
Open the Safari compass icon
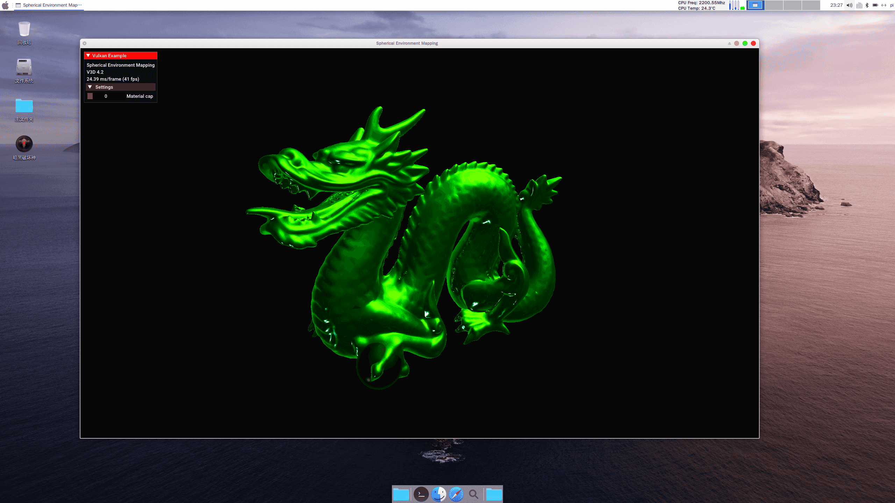click(x=456, y=494)
